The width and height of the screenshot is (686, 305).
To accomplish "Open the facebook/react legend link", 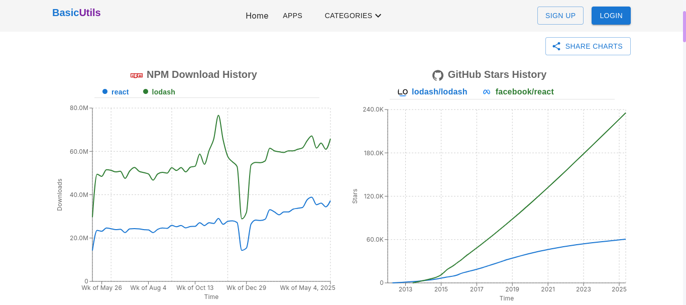I will (525, 92).
